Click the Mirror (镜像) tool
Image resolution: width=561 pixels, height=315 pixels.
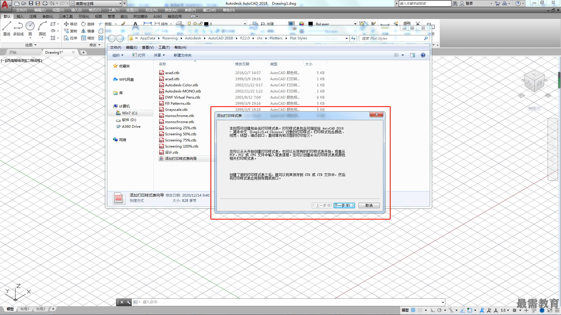[x=88, y=31]
